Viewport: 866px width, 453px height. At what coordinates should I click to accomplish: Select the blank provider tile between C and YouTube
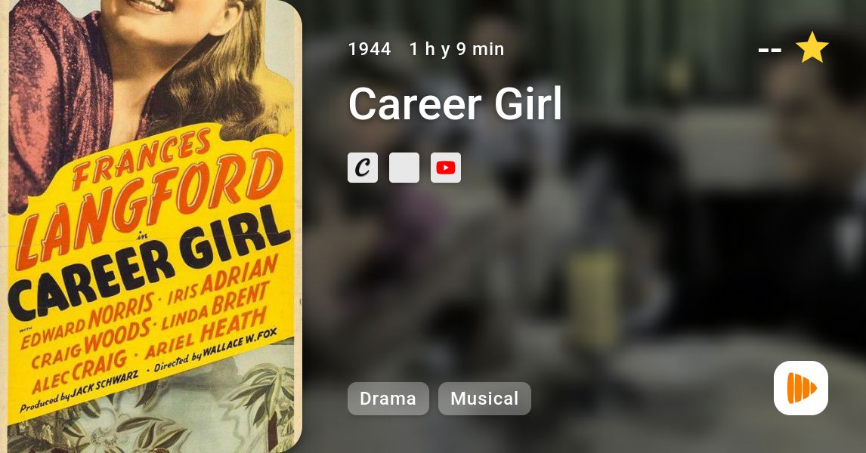click(404, 168)
